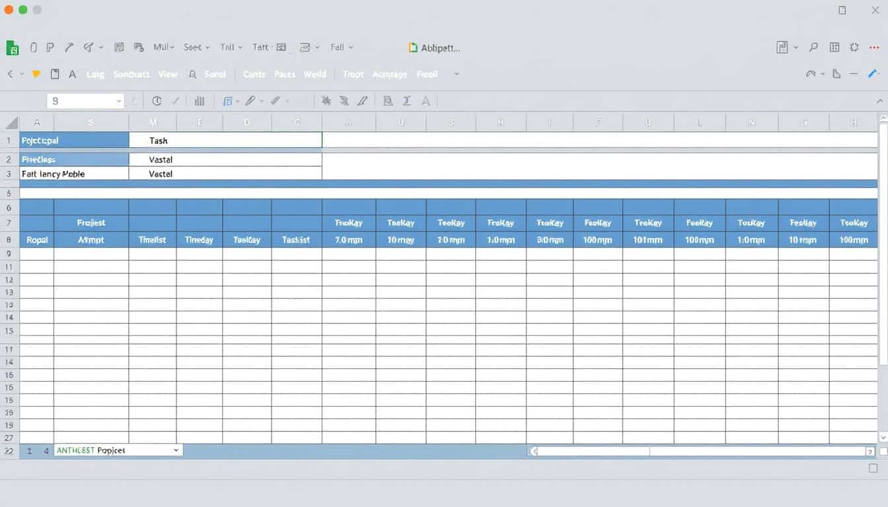Click the magnifier icon before Sand
This screenshot has width=888, height=507.
pyautogui.click(x=192, y=75)
